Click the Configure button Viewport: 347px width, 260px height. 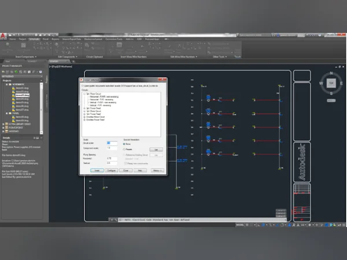click(111, 170)
